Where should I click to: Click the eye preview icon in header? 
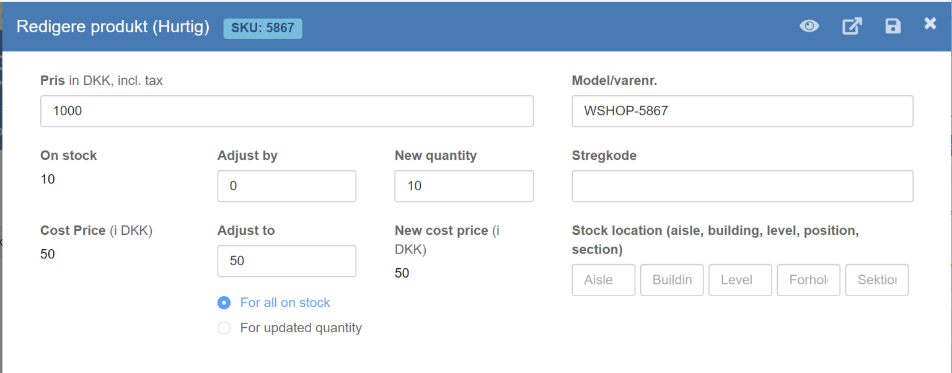pyautogui.click(x=809, y=26)
